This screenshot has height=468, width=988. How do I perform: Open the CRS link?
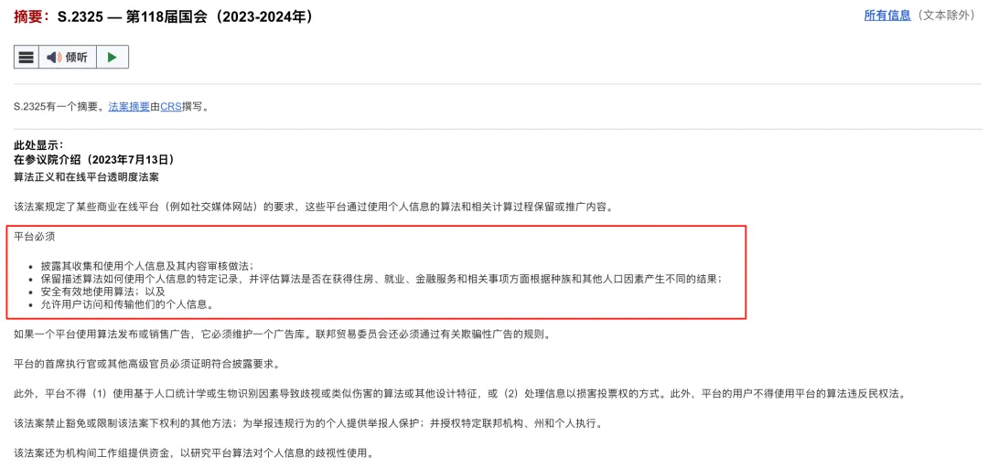pyautogui.click(x=171, y=106)
